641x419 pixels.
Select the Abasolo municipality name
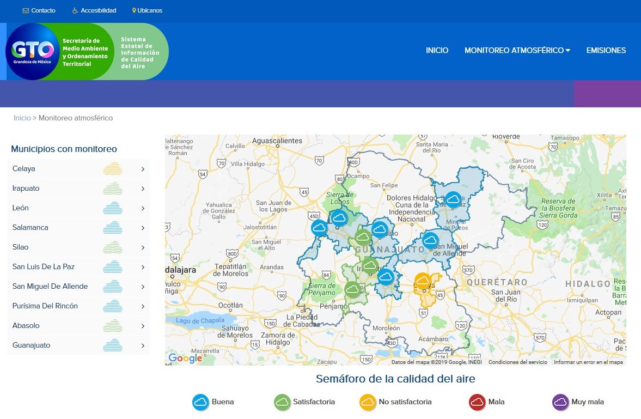26,326
